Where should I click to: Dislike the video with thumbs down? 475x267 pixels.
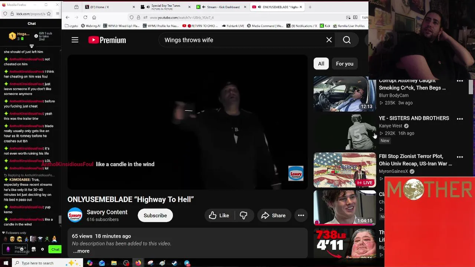point(243,215)
